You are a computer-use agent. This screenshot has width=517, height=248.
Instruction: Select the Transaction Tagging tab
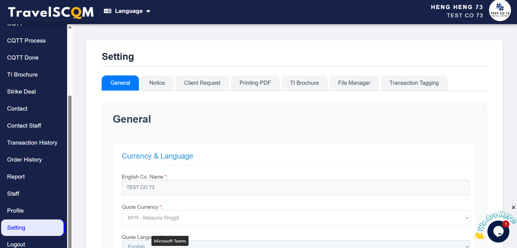[x=414, y=83]
